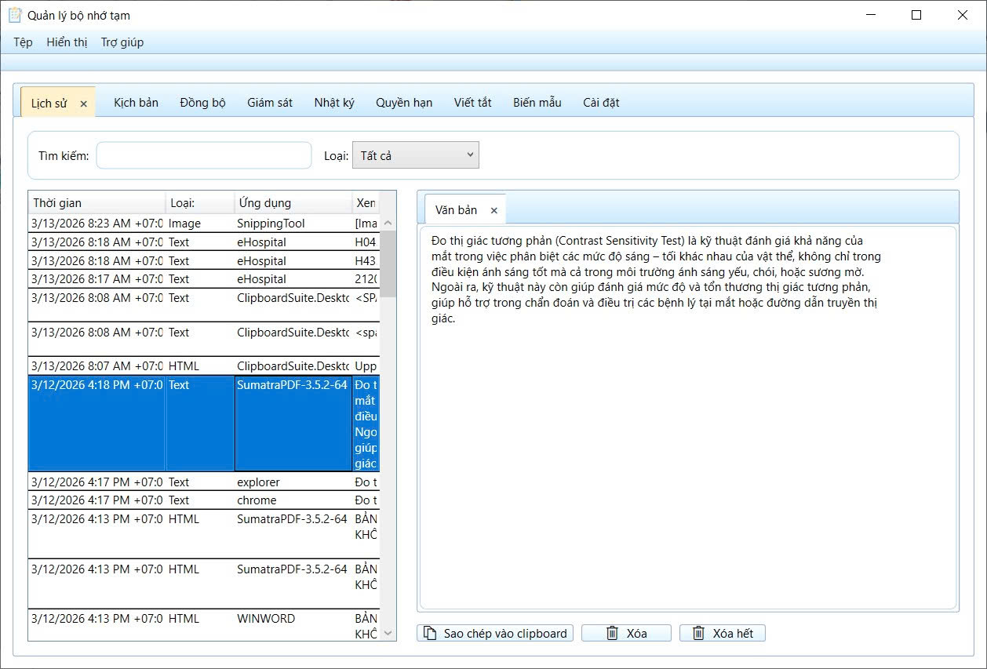The width and height of the screenshot is (987, 669).
Task: Click the copy icon on Sao chép vào clipboard
Action: (x=429, y=634)
